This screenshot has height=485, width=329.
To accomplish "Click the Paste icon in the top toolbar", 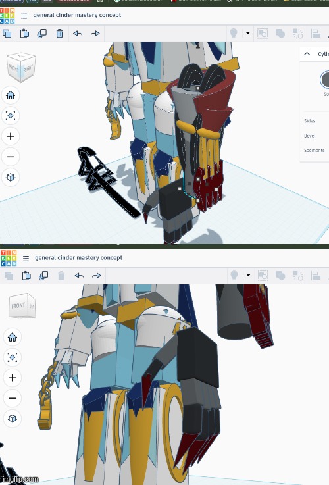I will 24,34.
